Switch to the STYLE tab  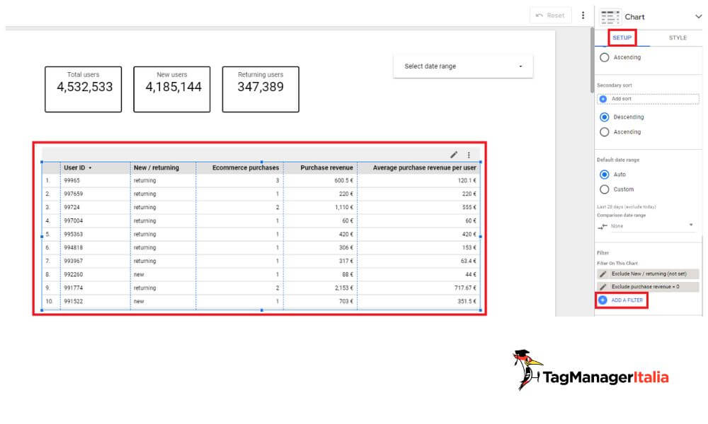coord(678,38)
